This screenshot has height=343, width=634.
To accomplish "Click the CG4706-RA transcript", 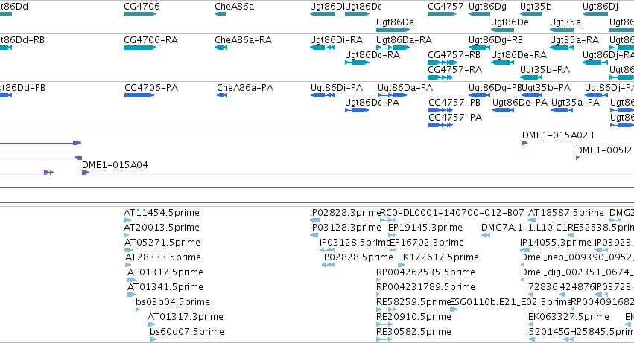I will 140,48.
